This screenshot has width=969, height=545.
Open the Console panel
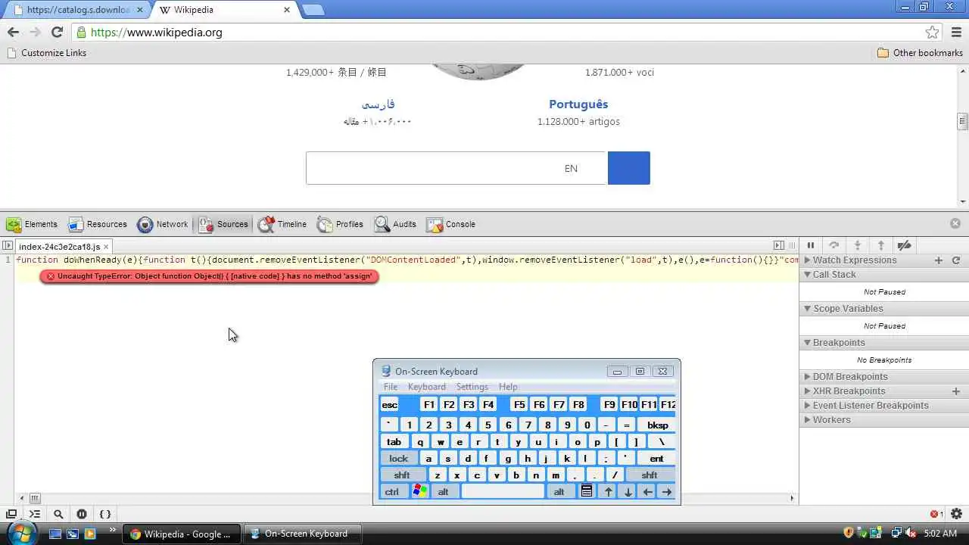coord(450,224)
